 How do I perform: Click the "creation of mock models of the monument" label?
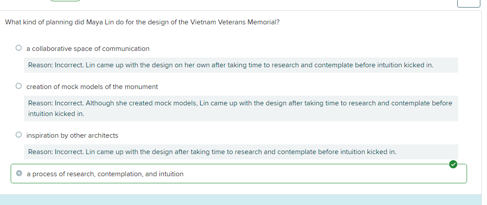click(92, 87)
